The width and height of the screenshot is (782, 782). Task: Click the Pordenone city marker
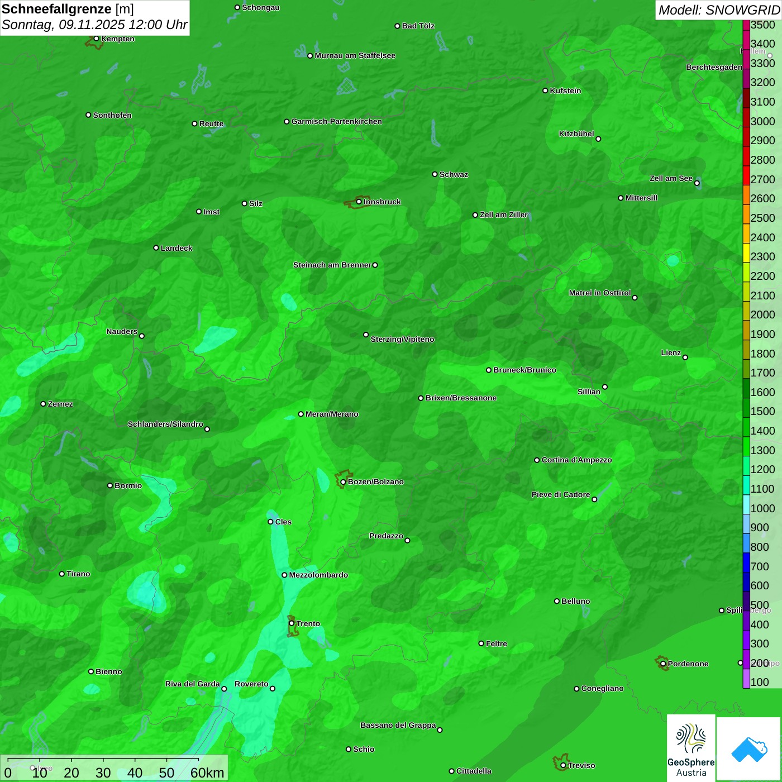click(x=663, y=664)
